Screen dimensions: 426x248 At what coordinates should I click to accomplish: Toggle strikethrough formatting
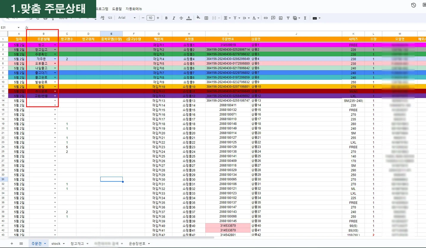click(x=181, y=18)
